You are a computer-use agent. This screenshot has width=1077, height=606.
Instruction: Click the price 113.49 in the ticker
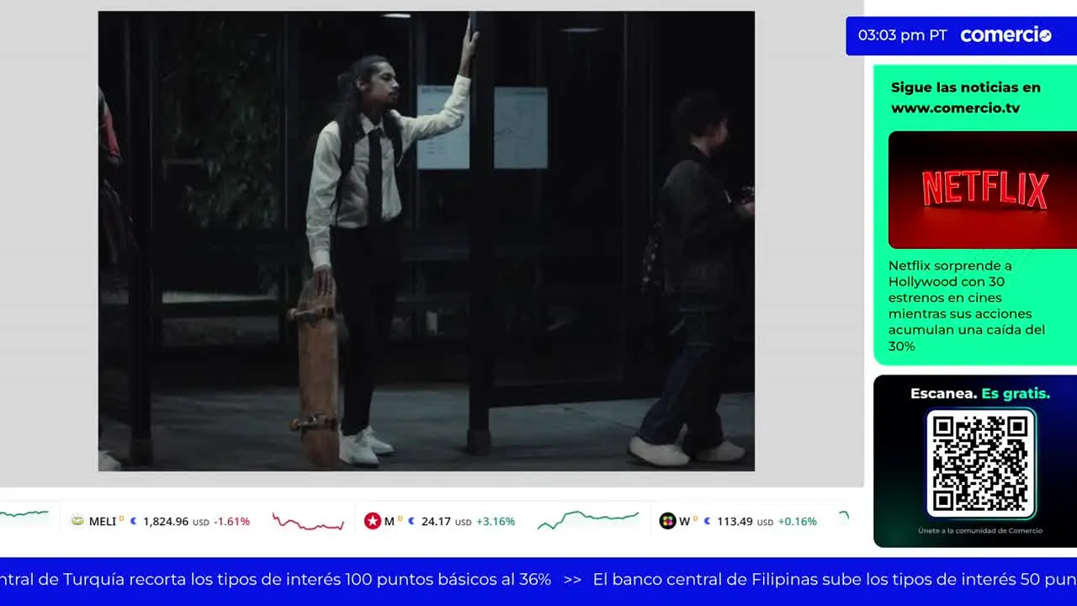tap(735, 521)
